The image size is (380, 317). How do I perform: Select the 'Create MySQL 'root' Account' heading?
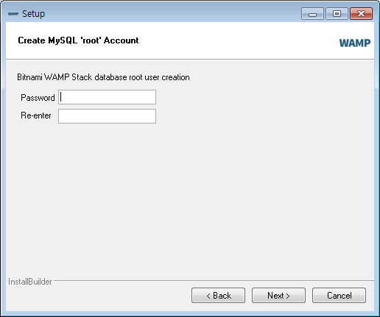78,40
